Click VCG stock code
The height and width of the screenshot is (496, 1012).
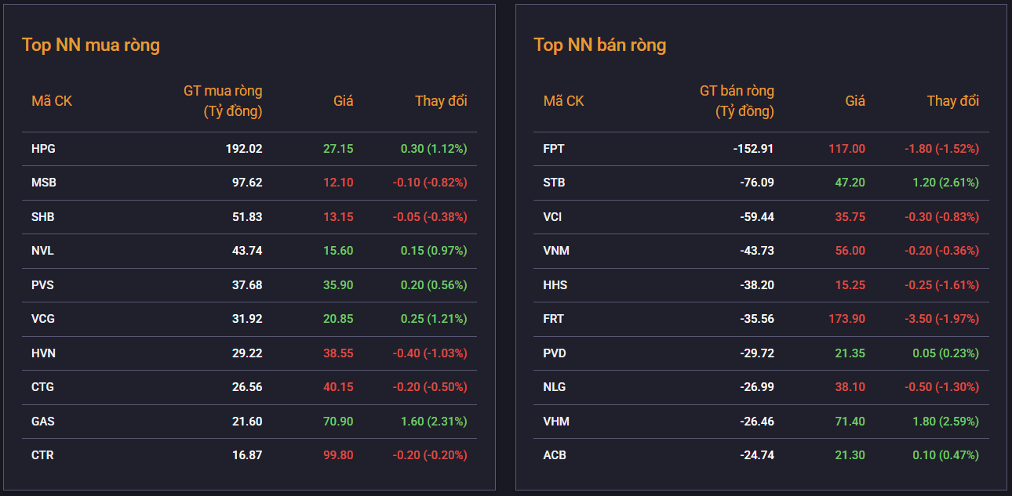[x=43, y=319]
